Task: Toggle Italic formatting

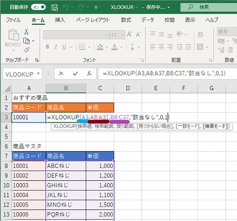Action: [56, 47]
